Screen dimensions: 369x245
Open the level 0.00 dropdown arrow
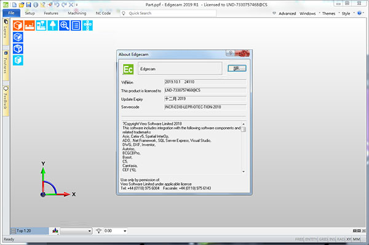point(125,231)
